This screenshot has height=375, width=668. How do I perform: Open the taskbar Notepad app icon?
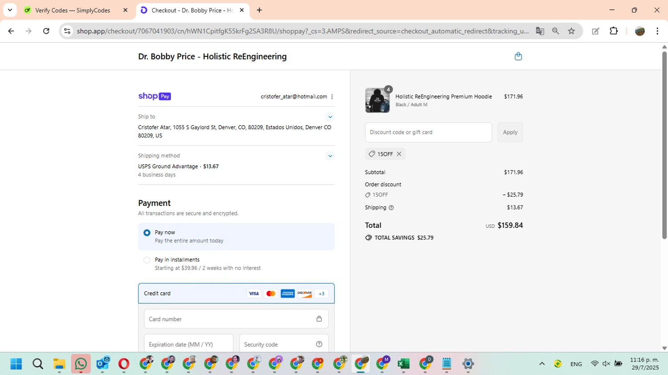click(x=447, y=364)
